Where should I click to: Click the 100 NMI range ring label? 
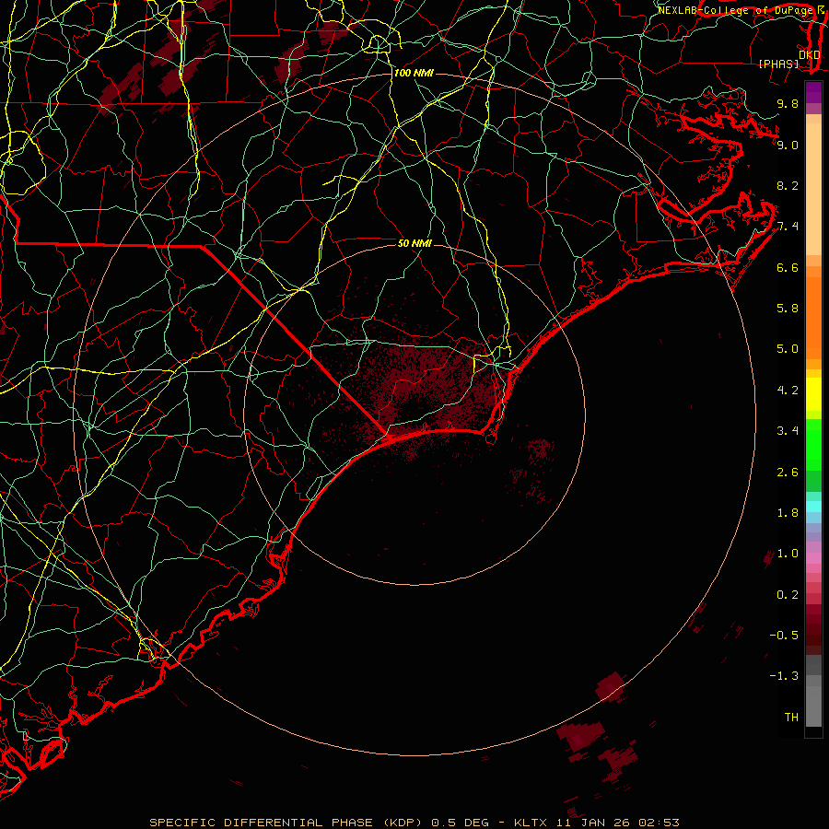pyautogui.click(x=414, y=73)
